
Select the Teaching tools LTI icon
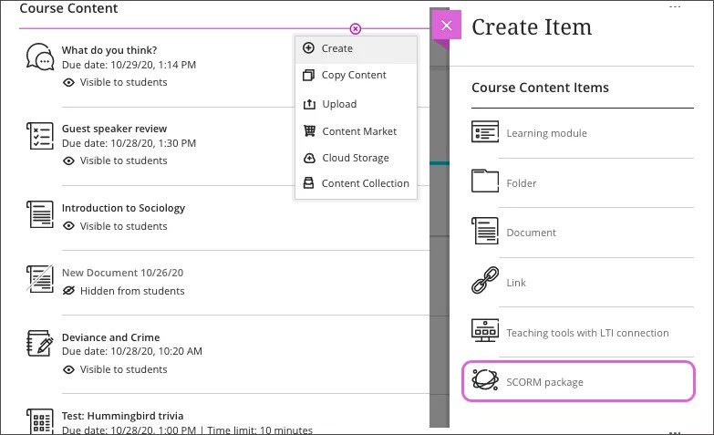point(485,332)
